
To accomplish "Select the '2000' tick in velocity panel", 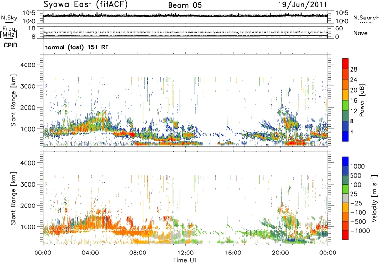I will 27,206.
